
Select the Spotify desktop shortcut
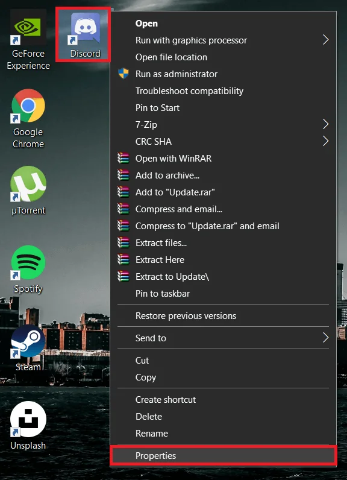[x=28, y=270]
